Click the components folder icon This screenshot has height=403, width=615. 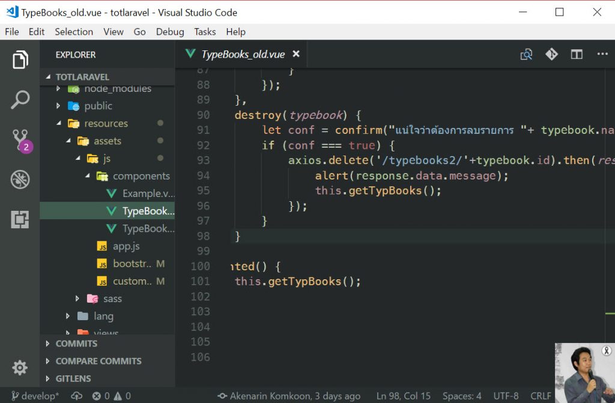coord(102,176)
